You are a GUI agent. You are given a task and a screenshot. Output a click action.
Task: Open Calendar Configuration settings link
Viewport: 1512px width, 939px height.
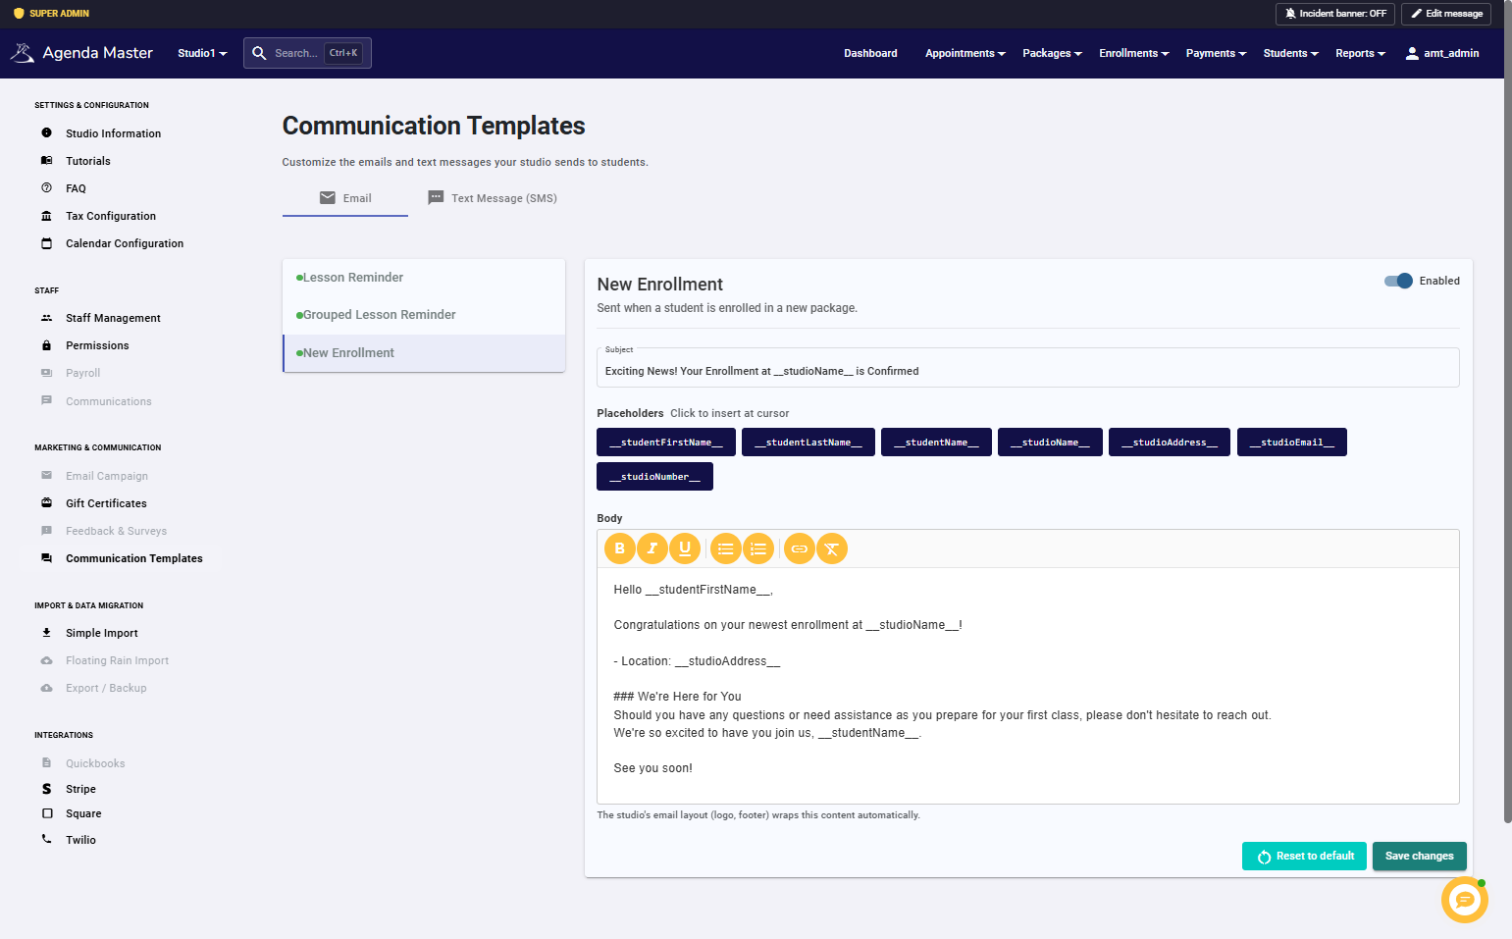(x=125, y=243)
